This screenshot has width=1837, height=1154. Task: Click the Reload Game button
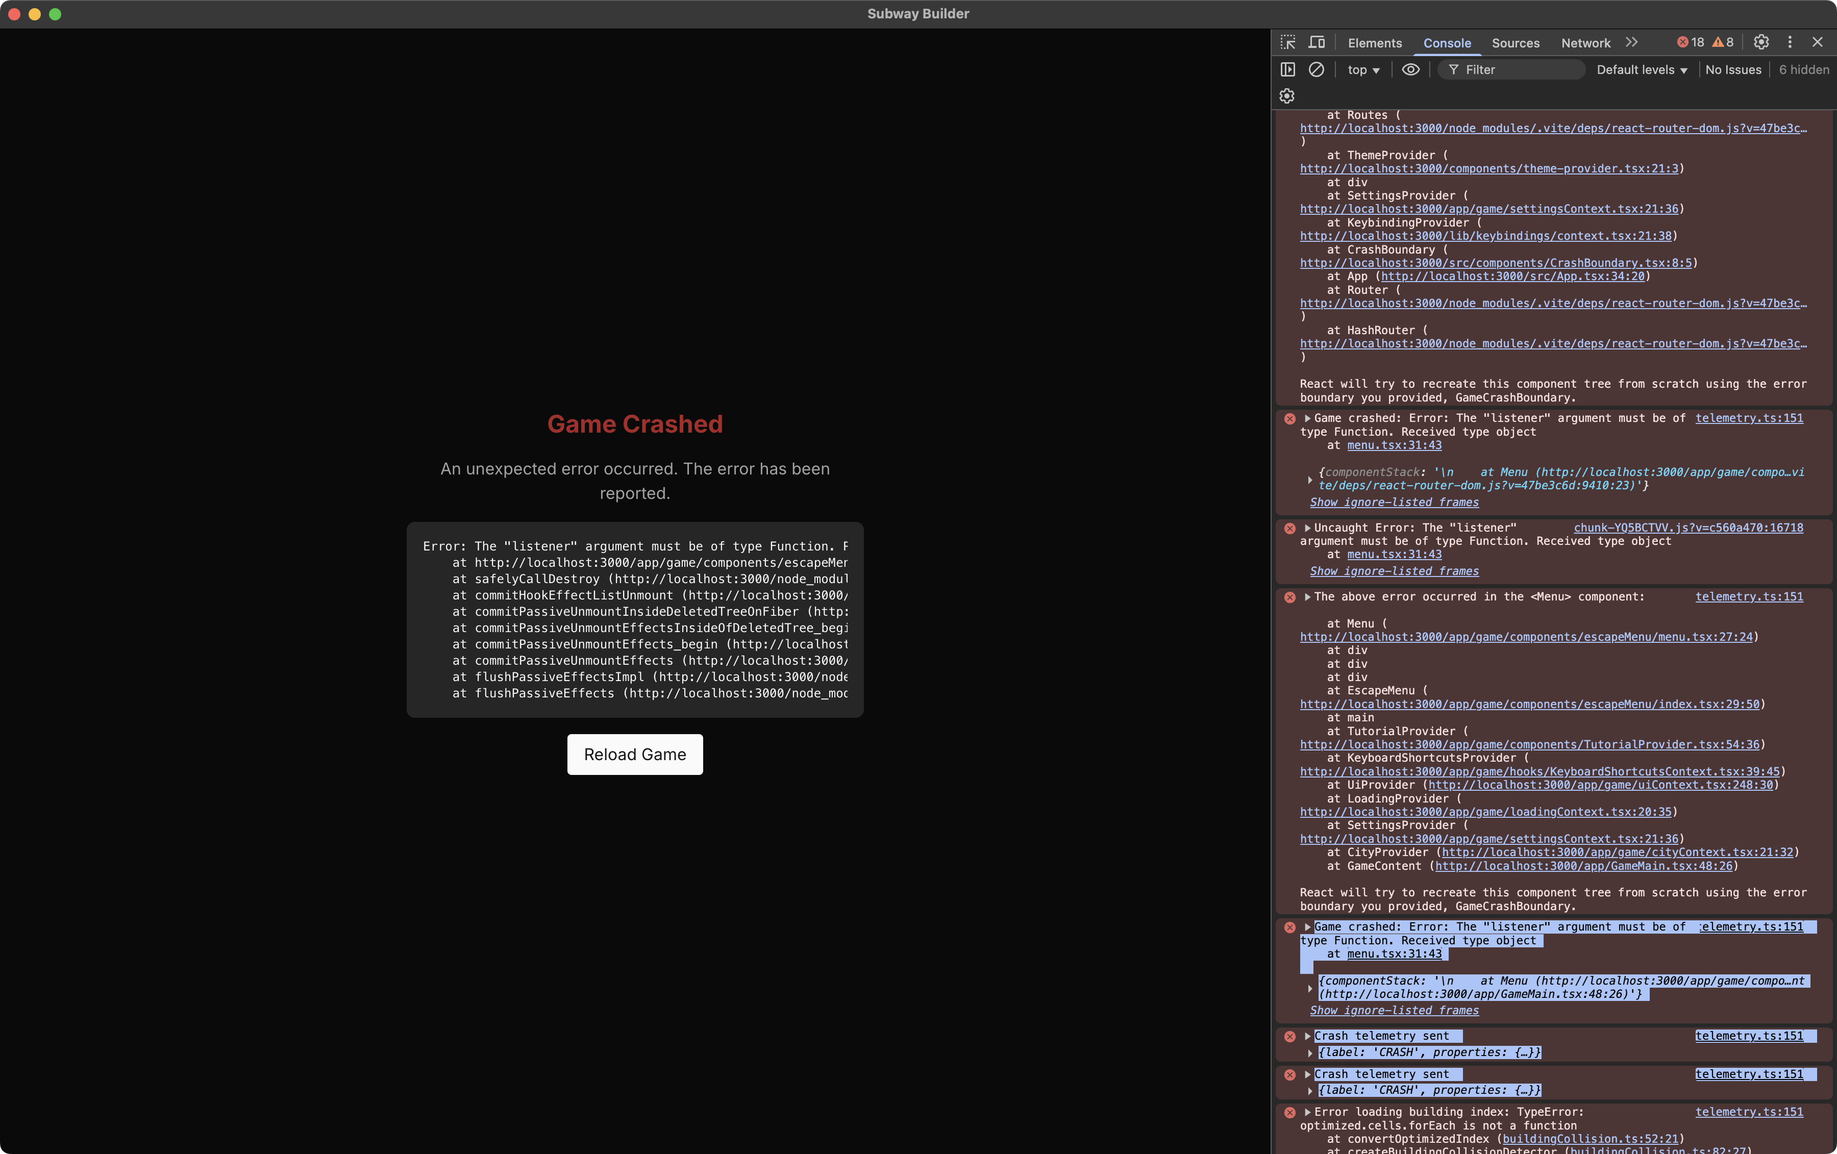(635, 755)
